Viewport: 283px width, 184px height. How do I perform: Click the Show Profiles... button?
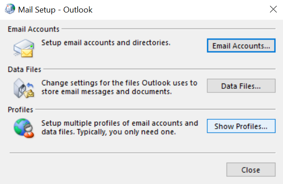point(241,126)
